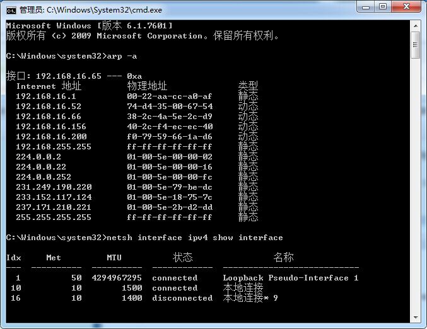Click the scrollbar up arrow
Image resolution: width=427 pixels, height=329 pixels.
pyautogui.click(x=415, y=26)
